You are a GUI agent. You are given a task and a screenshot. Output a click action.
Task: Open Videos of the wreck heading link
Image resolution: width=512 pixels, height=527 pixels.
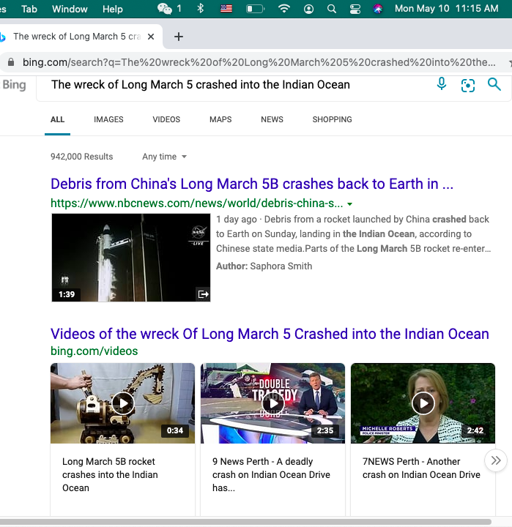click(x=270, y=334)
